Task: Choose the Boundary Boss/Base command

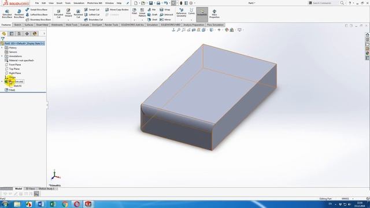Action: pyautogui.click(x=38, y=20)
